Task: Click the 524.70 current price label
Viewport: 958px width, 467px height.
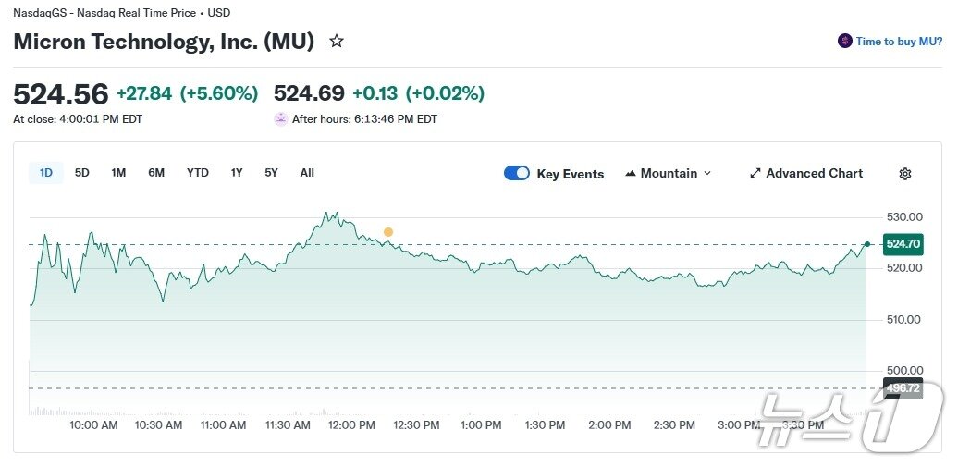Action: pyautogui.click(x=903, y=244)
